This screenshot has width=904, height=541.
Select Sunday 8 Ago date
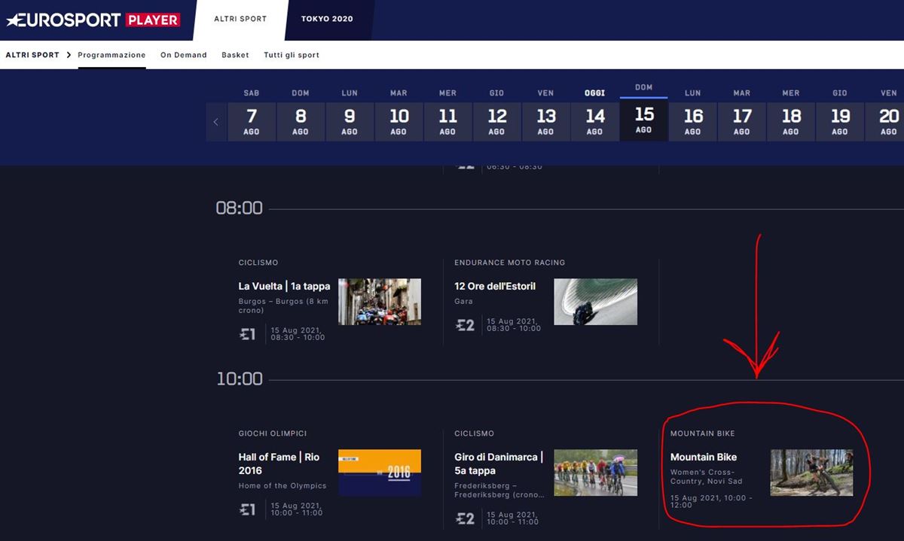(301, 122)
